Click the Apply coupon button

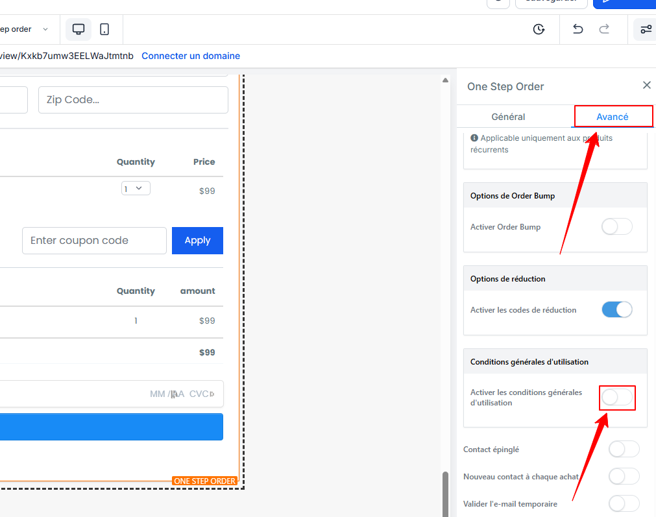(x=197, y=241)
